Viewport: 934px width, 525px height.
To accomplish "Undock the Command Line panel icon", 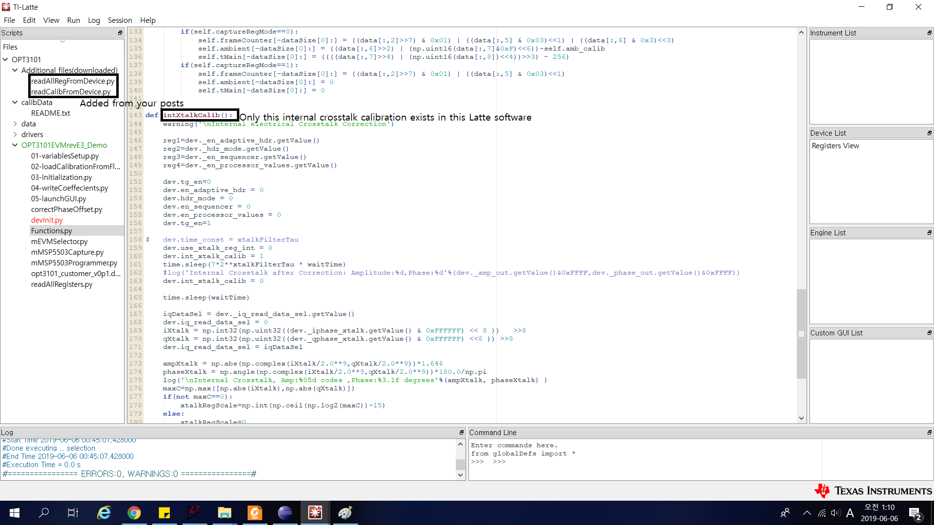I will click(x=929, y=433).
